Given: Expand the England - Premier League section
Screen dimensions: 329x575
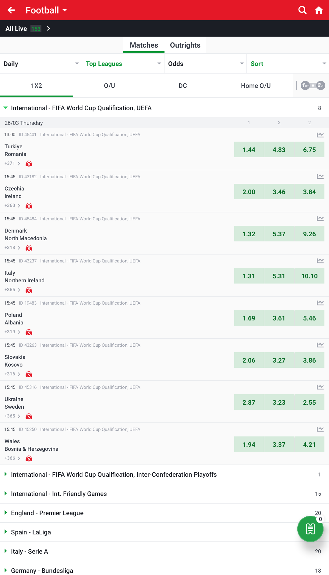Looking at the screenshot, I should 47,513.
